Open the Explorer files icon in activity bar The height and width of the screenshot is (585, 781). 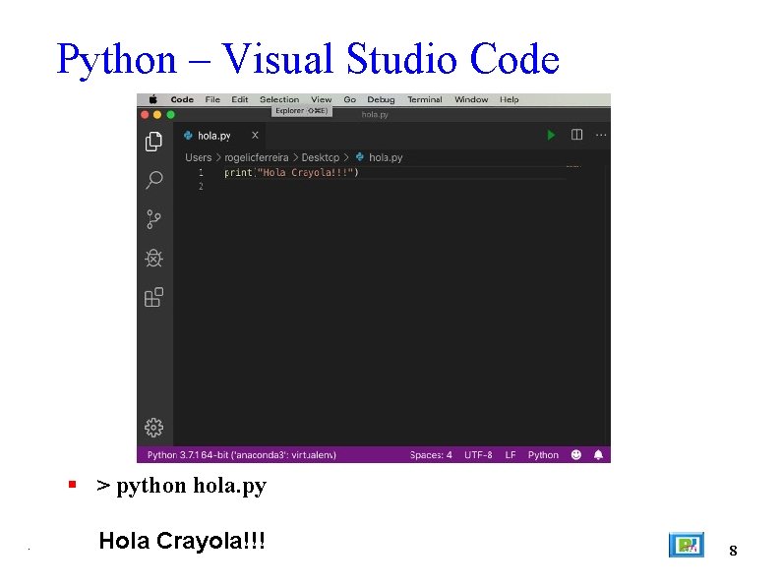(153, 142)
